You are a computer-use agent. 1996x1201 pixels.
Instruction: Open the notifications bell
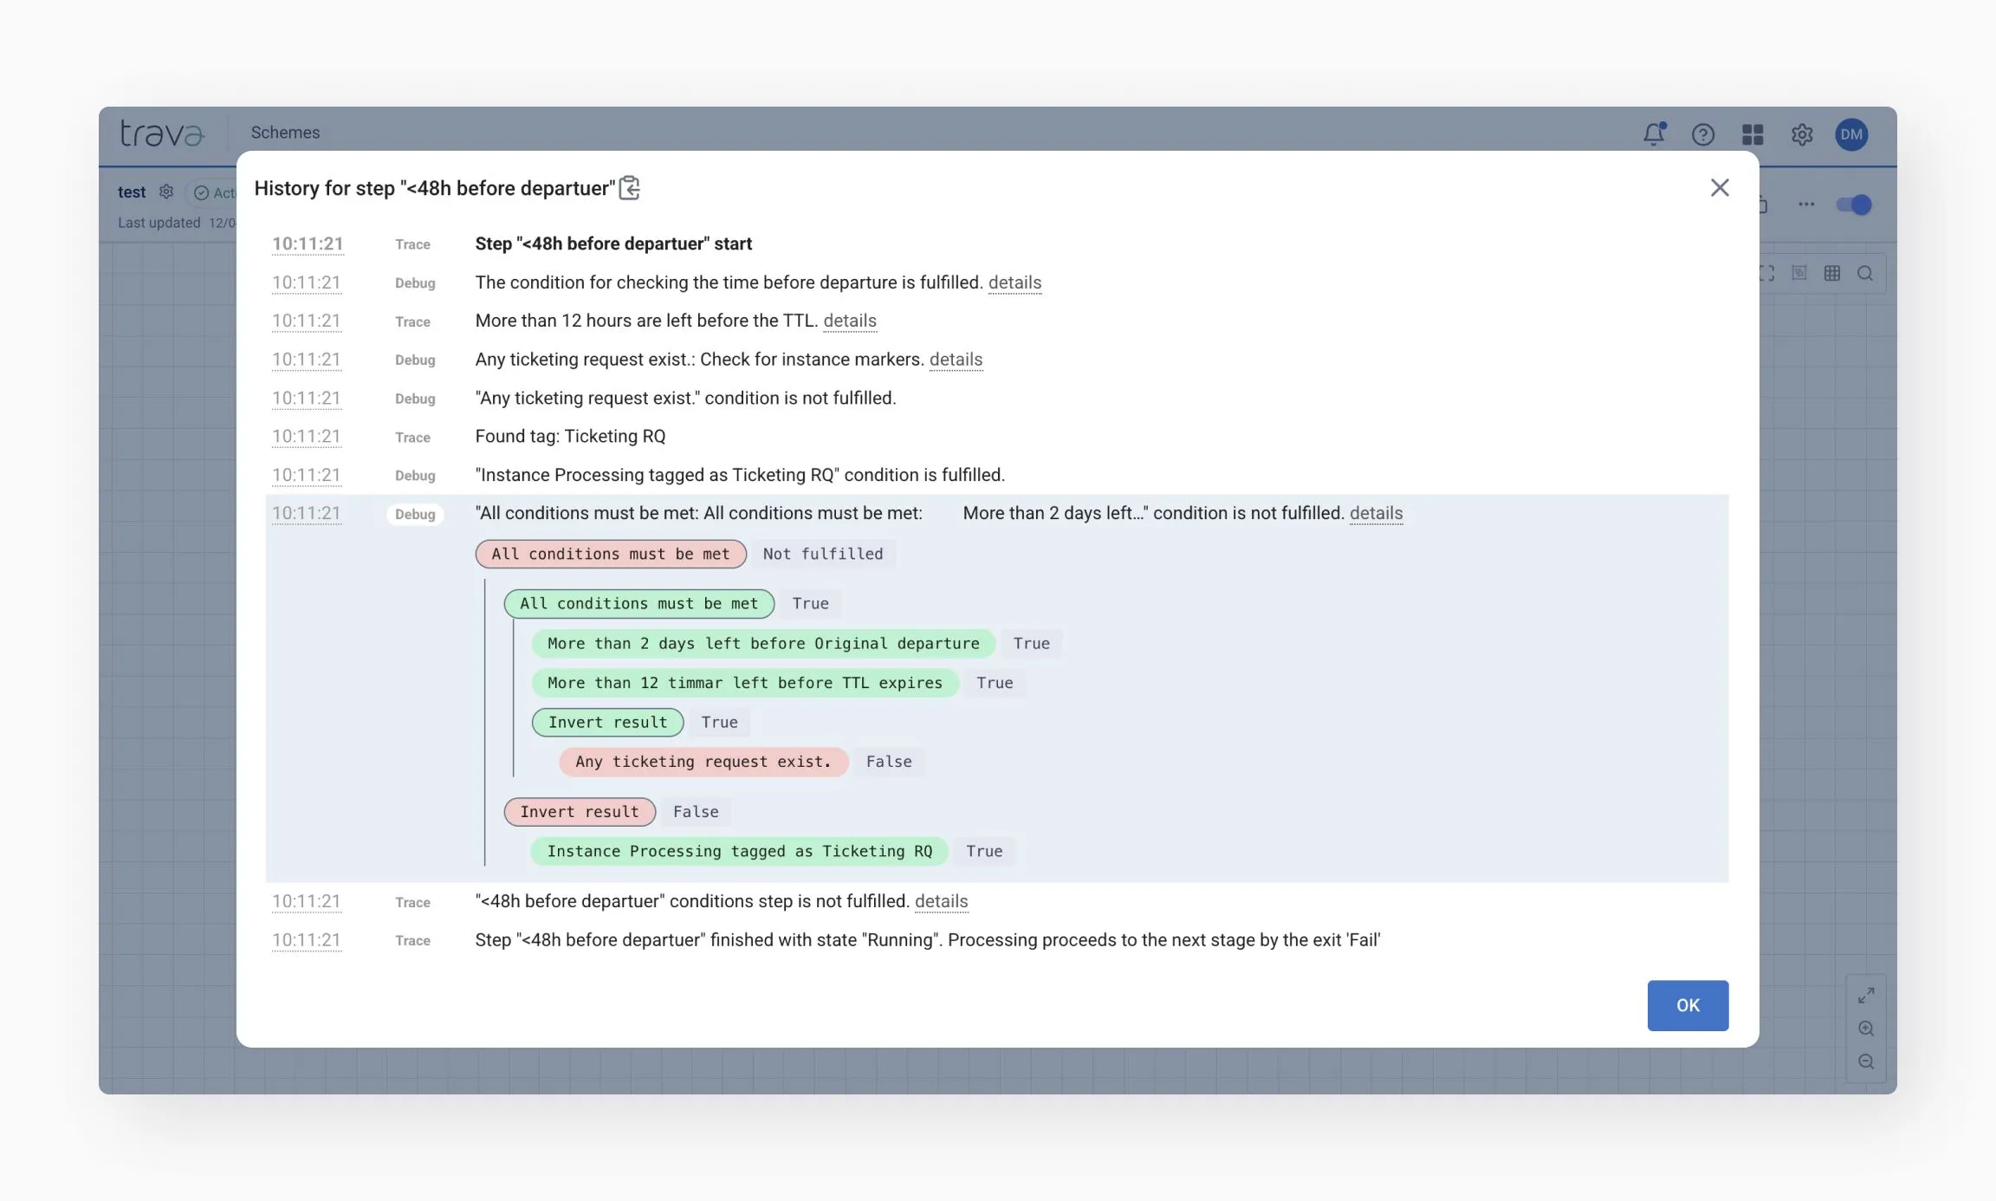point(1654,134)
